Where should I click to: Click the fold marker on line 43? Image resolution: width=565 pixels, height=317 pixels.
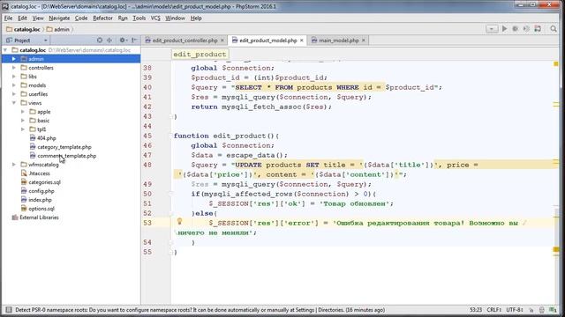point(171,116)
